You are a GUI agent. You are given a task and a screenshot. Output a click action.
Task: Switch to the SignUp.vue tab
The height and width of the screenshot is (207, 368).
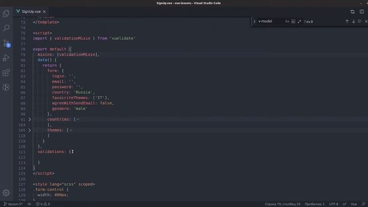(31, 11)
